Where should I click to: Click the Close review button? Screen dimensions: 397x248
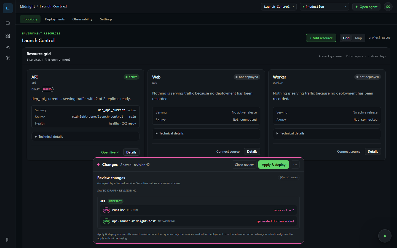tap(244, 165)
